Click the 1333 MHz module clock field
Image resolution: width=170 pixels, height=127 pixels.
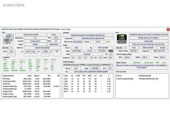[95, 68]
